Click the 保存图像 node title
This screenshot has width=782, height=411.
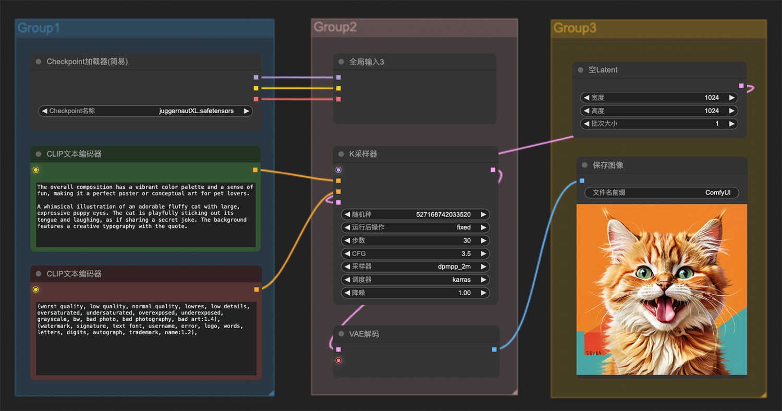608,165
